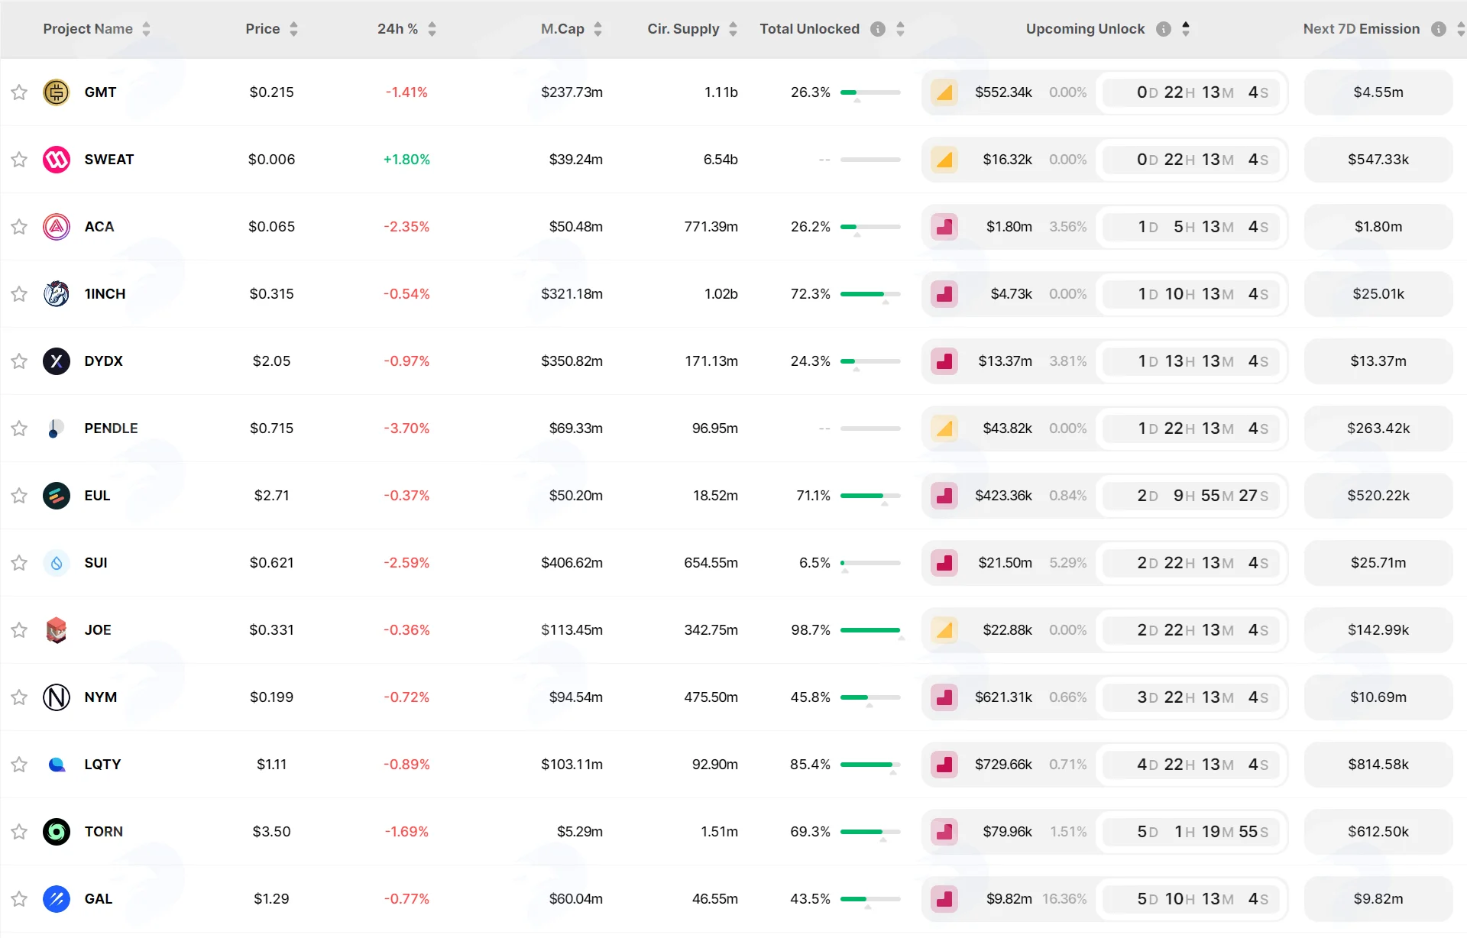Click the info icon beside Upcoming Unlock
This screenshot has width=1467, height=938.
coord(1164,29)
